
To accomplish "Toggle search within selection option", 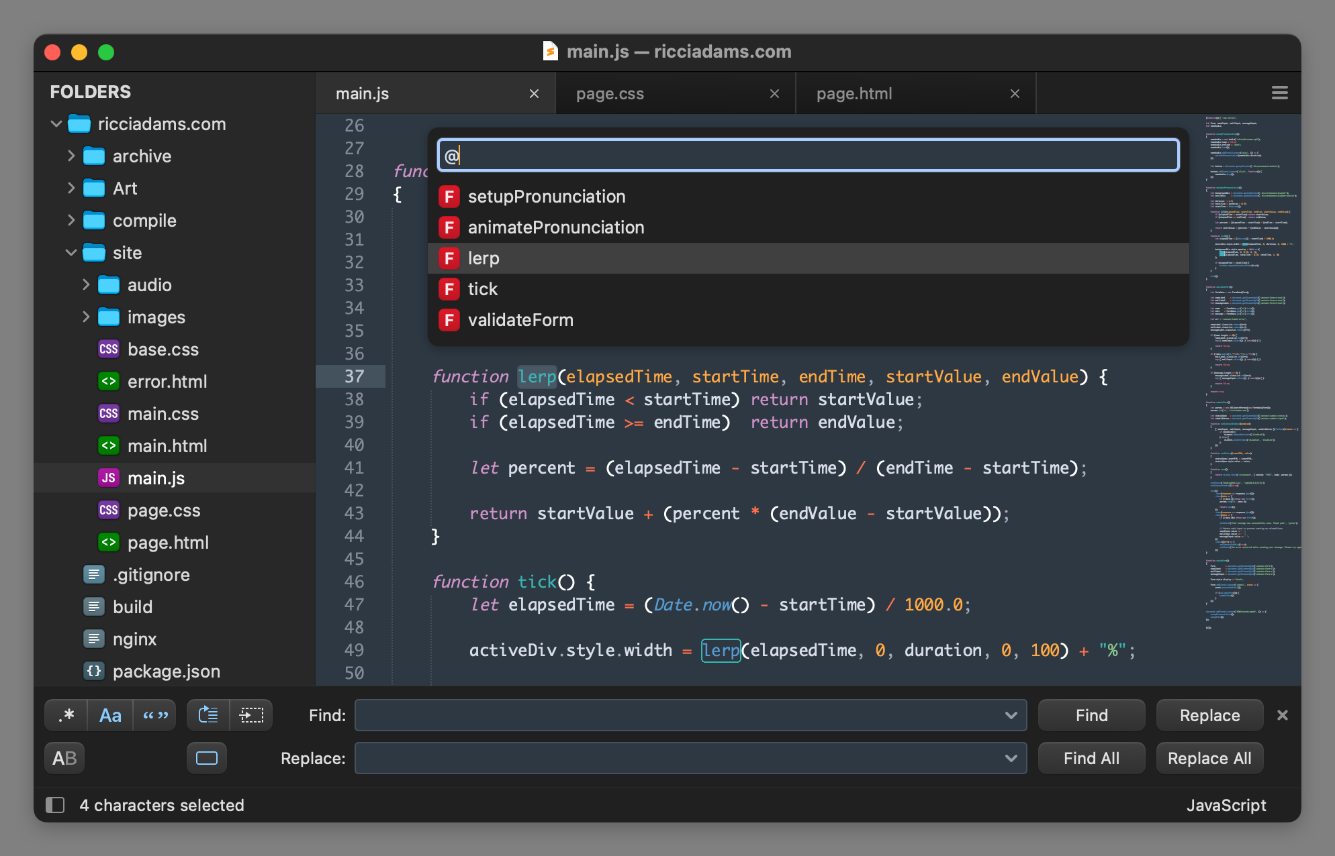I will [x=252, y=715].
